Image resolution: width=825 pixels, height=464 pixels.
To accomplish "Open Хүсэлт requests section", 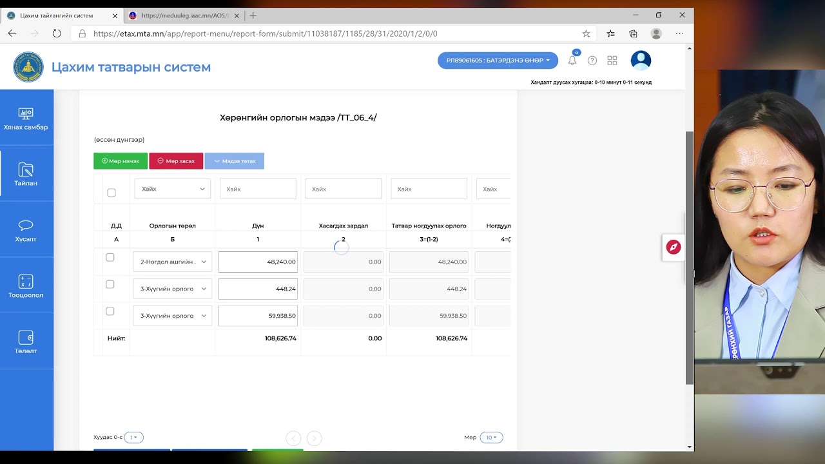I will coord(26,231).
